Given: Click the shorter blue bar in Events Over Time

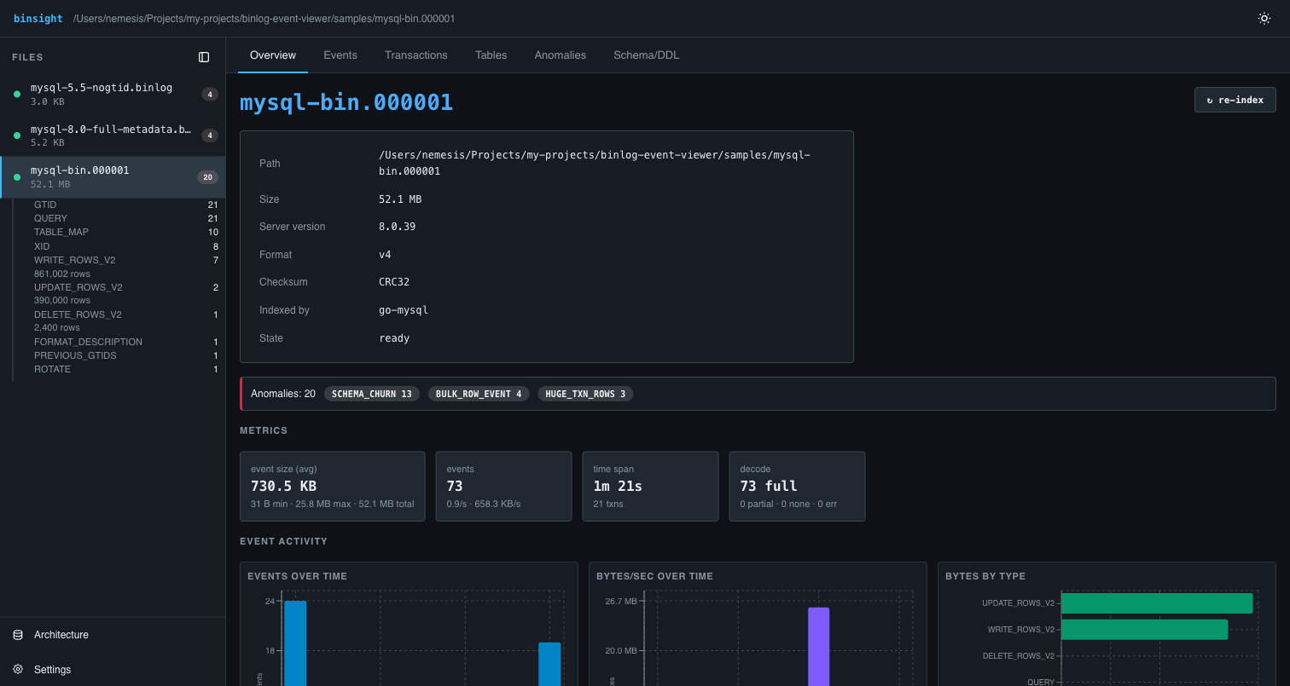Looking at the screenshot, I should [549, 664].
